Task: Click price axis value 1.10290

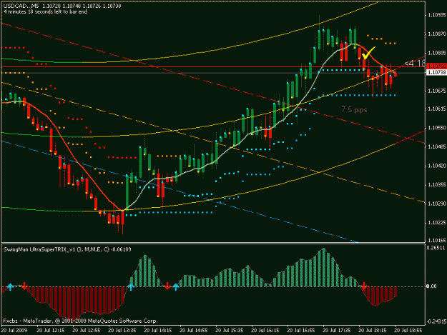Action: coord(437,204)
